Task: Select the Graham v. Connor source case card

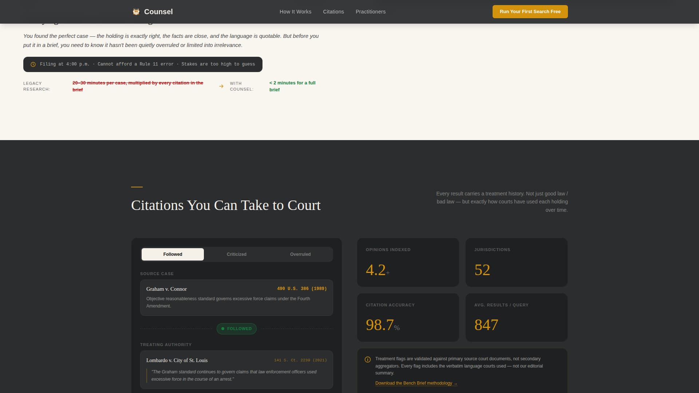Action: [236, 297]
